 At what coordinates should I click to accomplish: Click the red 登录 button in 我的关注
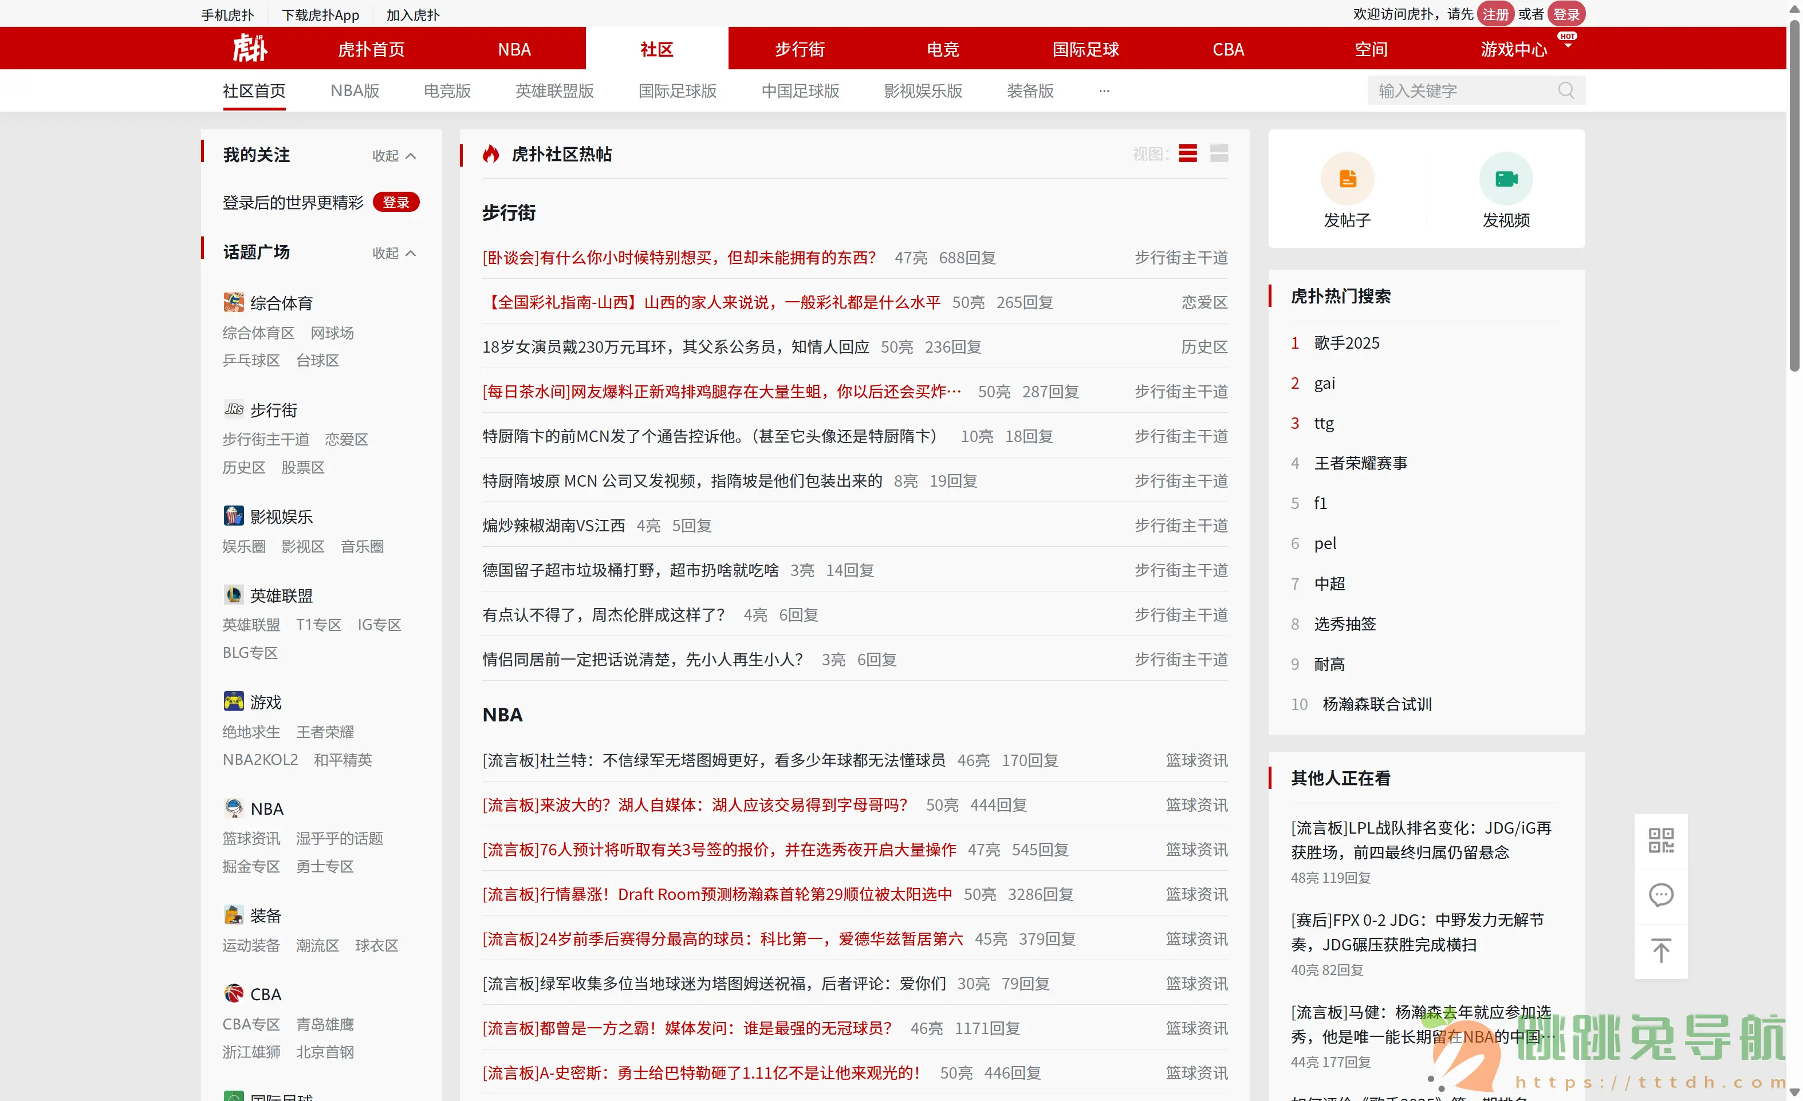(x=396, y=203)
